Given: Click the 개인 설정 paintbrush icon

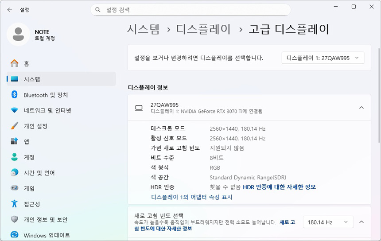Looking at the screenshot, I should 15,126.
